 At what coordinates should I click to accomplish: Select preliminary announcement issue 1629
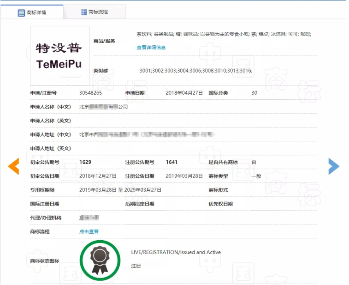[85, 162]
